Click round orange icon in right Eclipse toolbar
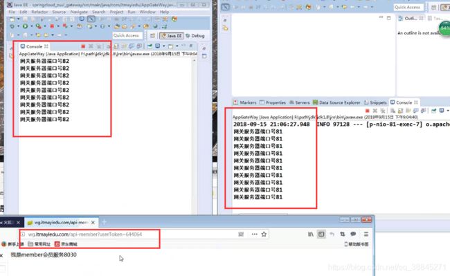This screenshot has width=450, height=276. pos(309,7)
